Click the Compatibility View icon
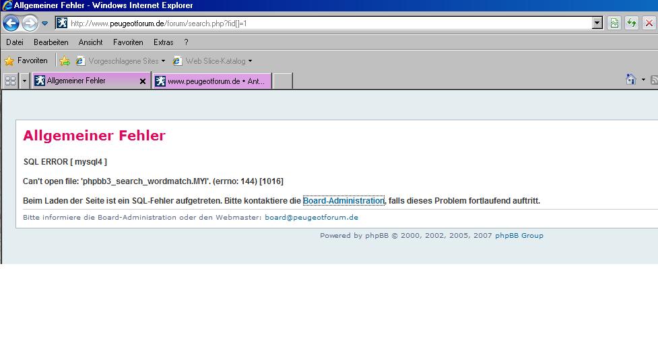This screenshot has height=344, width=658. pos(614,24)
